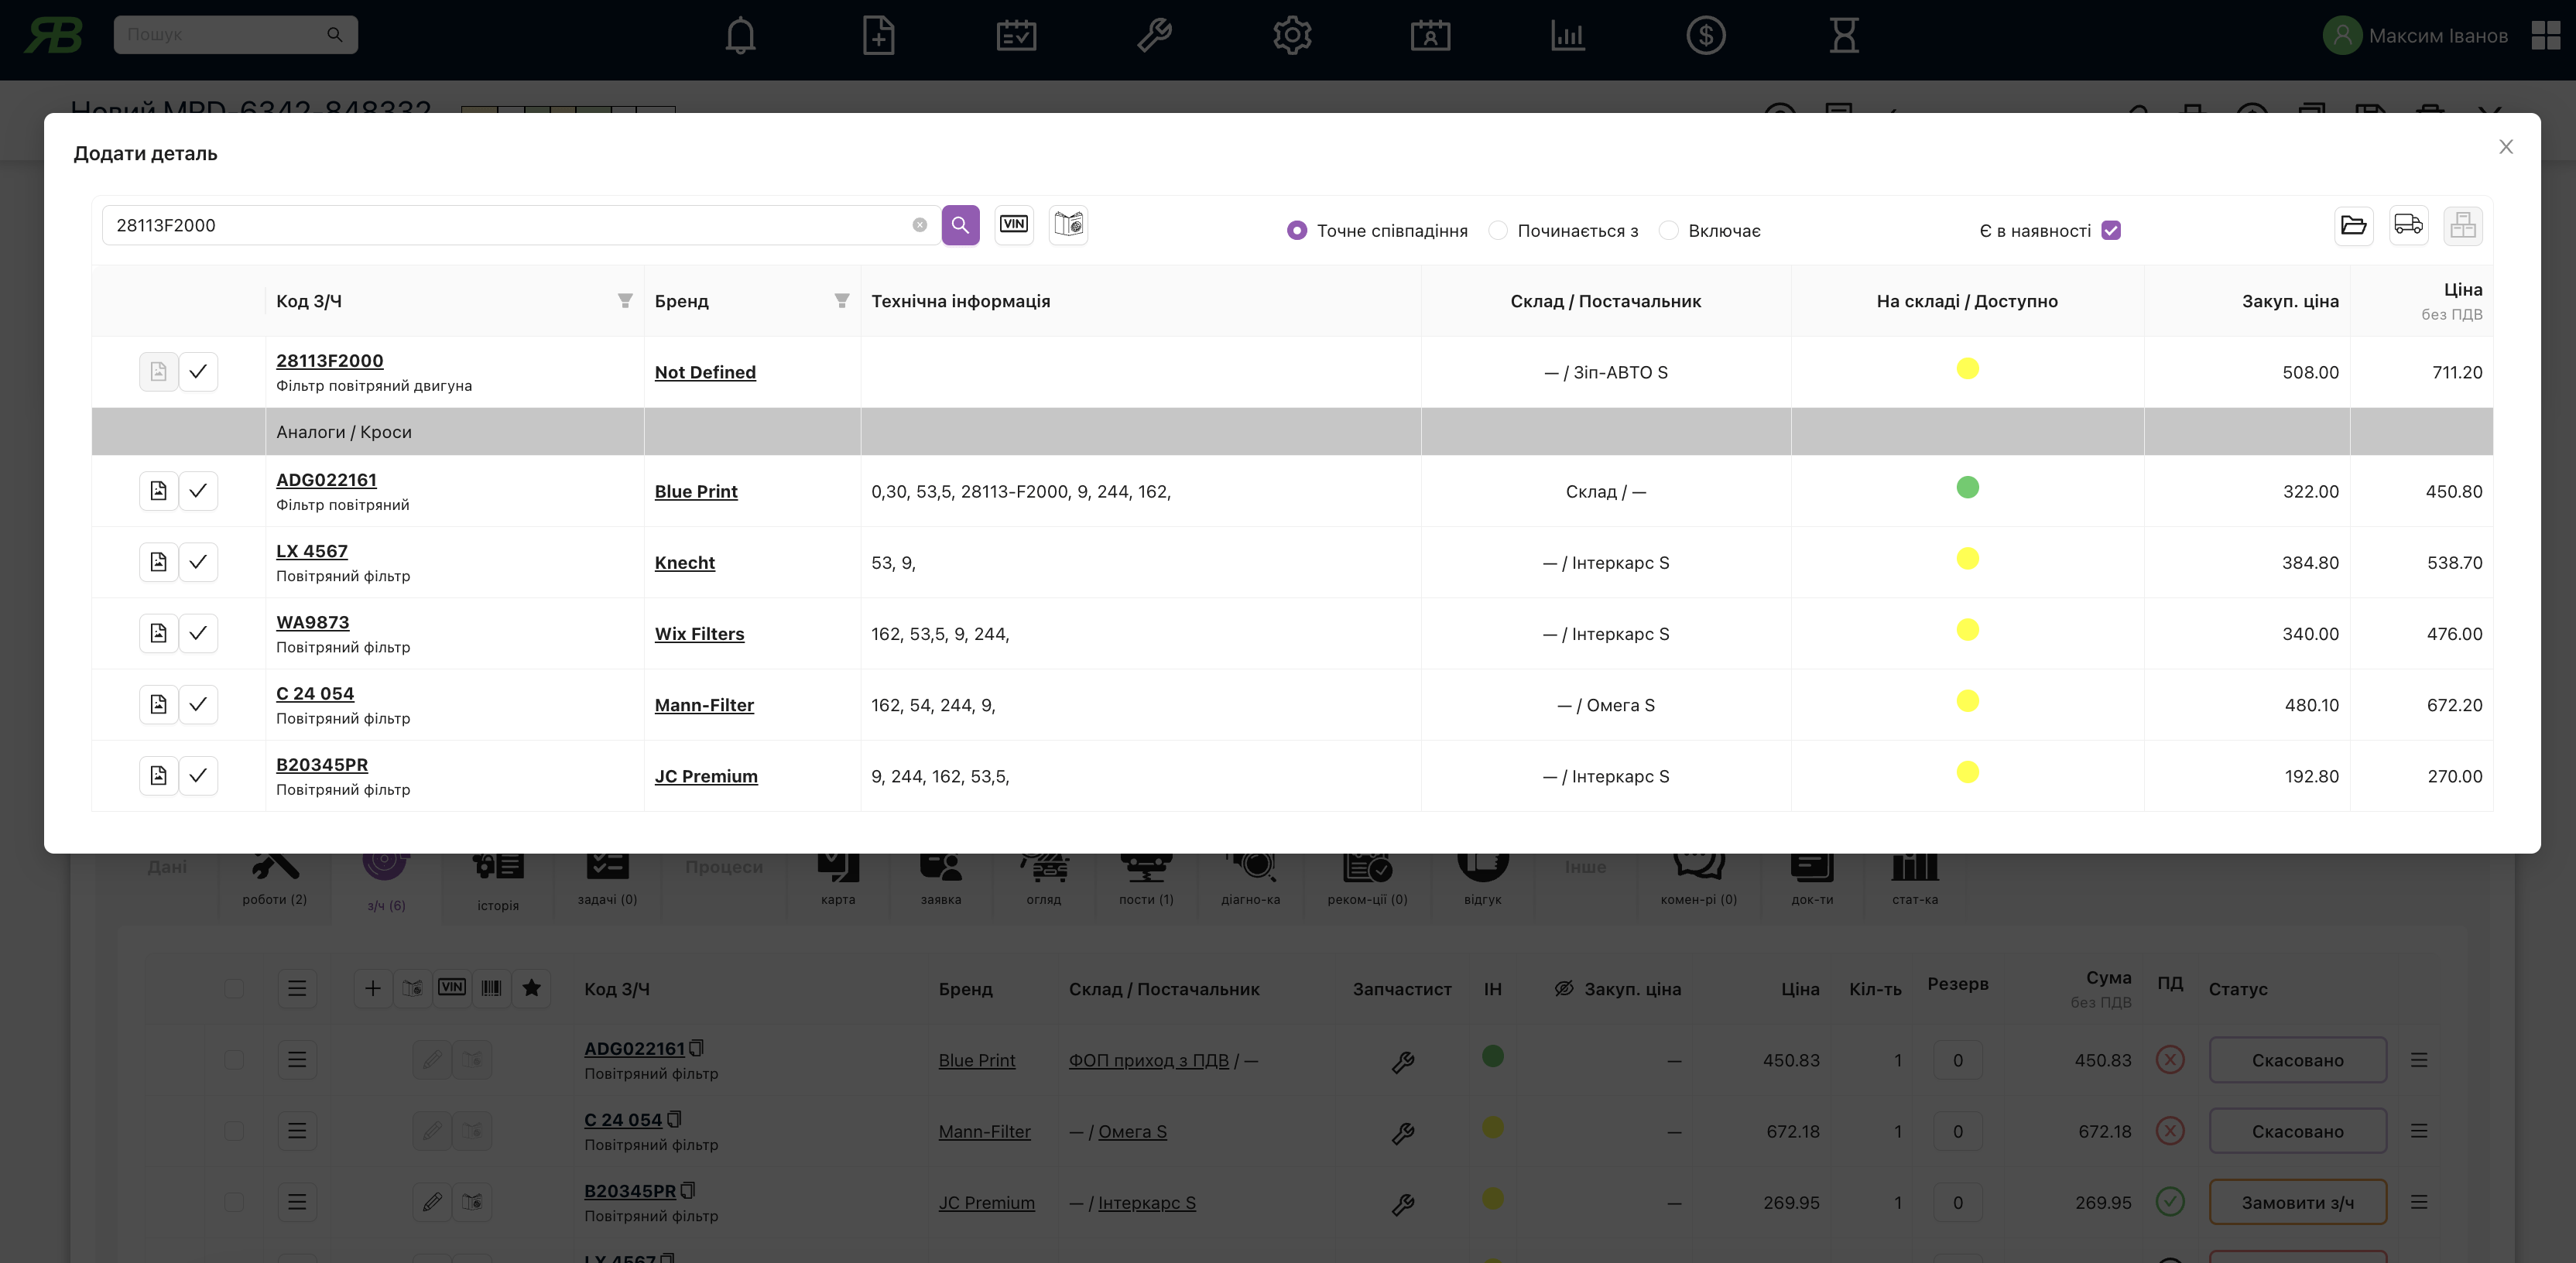Screen dimensions: 2576x1263
Task: Open the parts catalog book icon
Action: [1068, 224]
